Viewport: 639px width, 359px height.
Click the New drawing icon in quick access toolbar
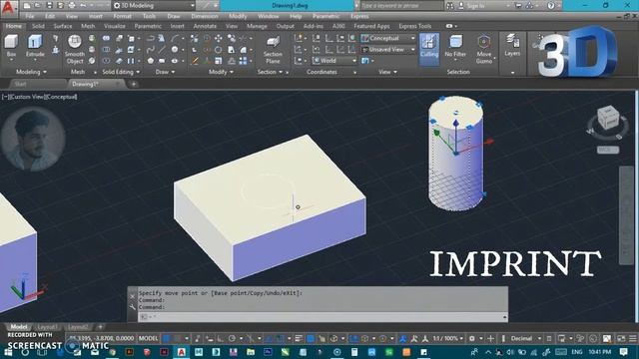point(27,6)
